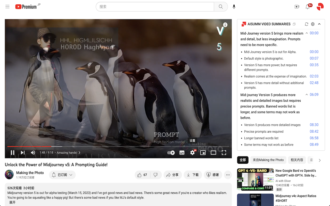Collapse the second summary section chevron

307,95
